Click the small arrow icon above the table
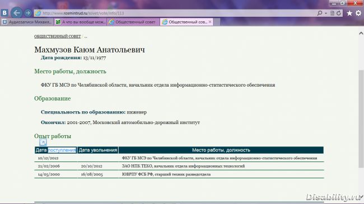The width and height of the screenshot is (364, 204). (x=43, y=142)
